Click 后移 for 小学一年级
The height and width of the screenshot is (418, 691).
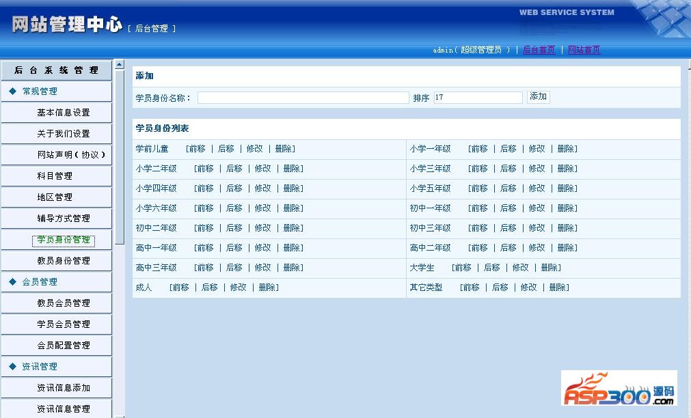pos(508,149)
